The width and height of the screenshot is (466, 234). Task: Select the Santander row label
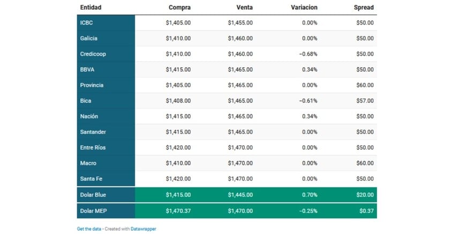(92, 131)
